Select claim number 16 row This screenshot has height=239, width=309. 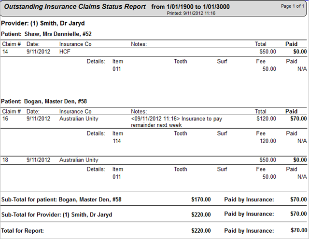[154, 122]
